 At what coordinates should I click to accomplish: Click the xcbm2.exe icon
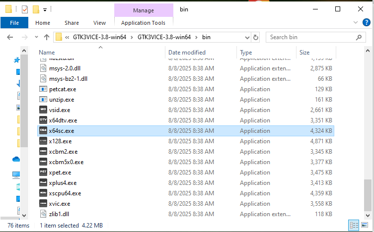pos(43,151)
